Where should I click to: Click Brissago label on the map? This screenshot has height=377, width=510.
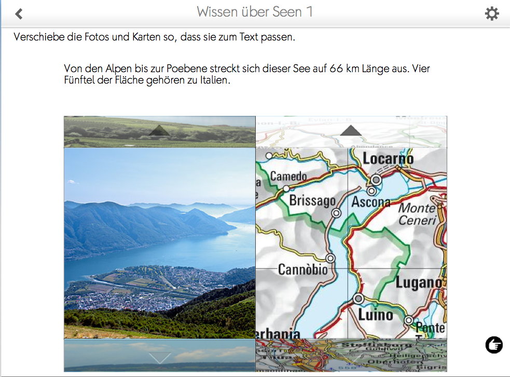[x=312, y=200]
